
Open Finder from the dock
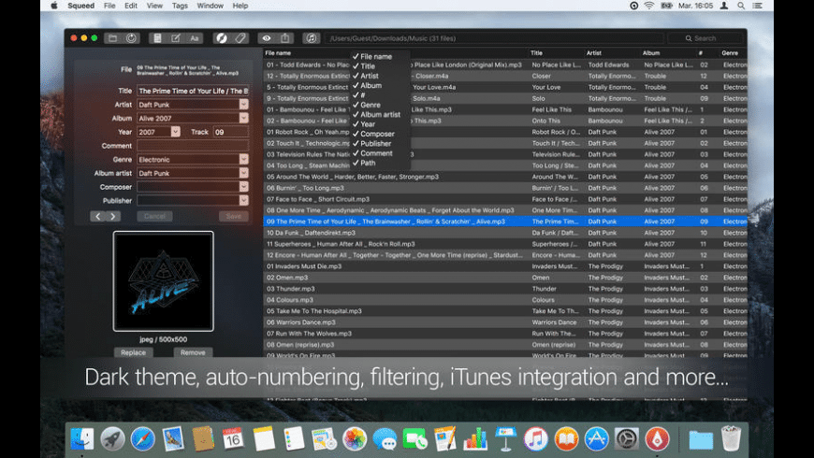coord(82,438)
